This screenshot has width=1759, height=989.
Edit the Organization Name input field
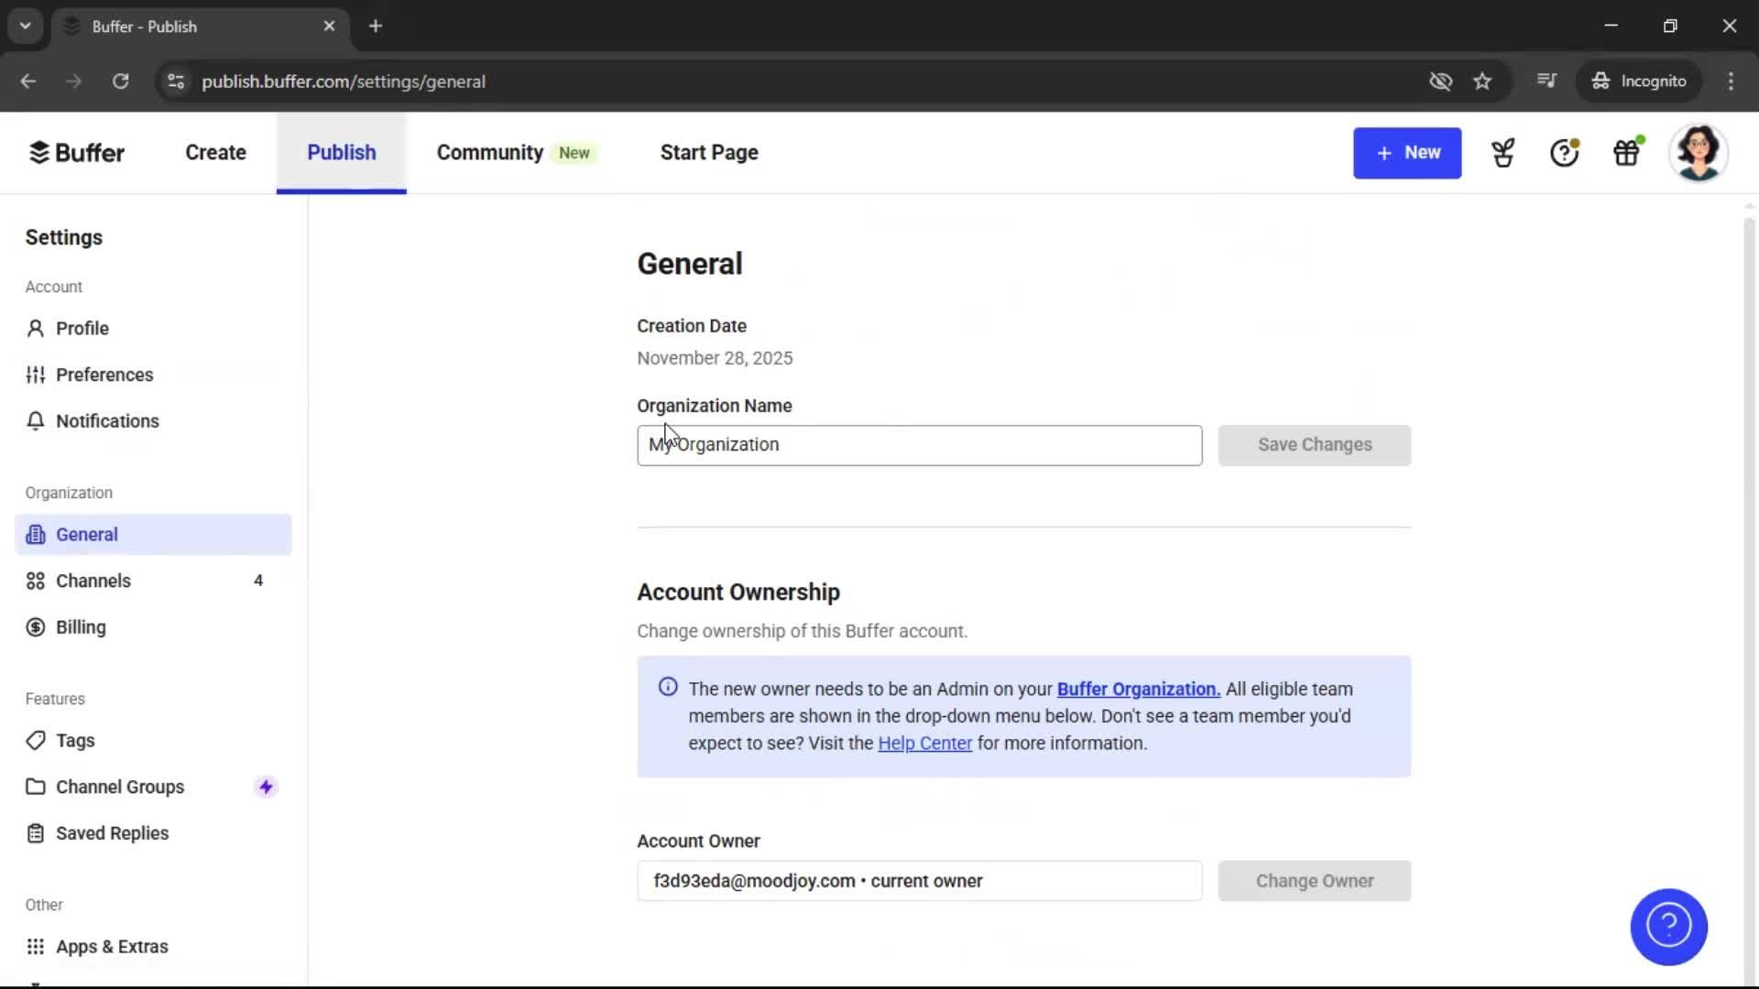[919, 445]
